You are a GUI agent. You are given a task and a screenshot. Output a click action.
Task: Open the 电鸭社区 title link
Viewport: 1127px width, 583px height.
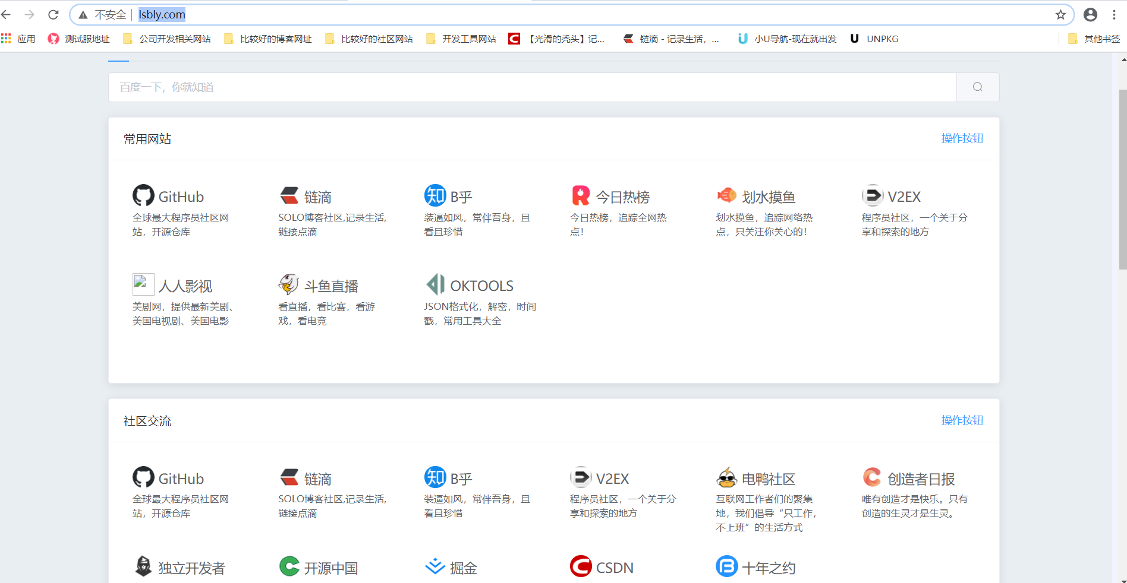[769, 479]
